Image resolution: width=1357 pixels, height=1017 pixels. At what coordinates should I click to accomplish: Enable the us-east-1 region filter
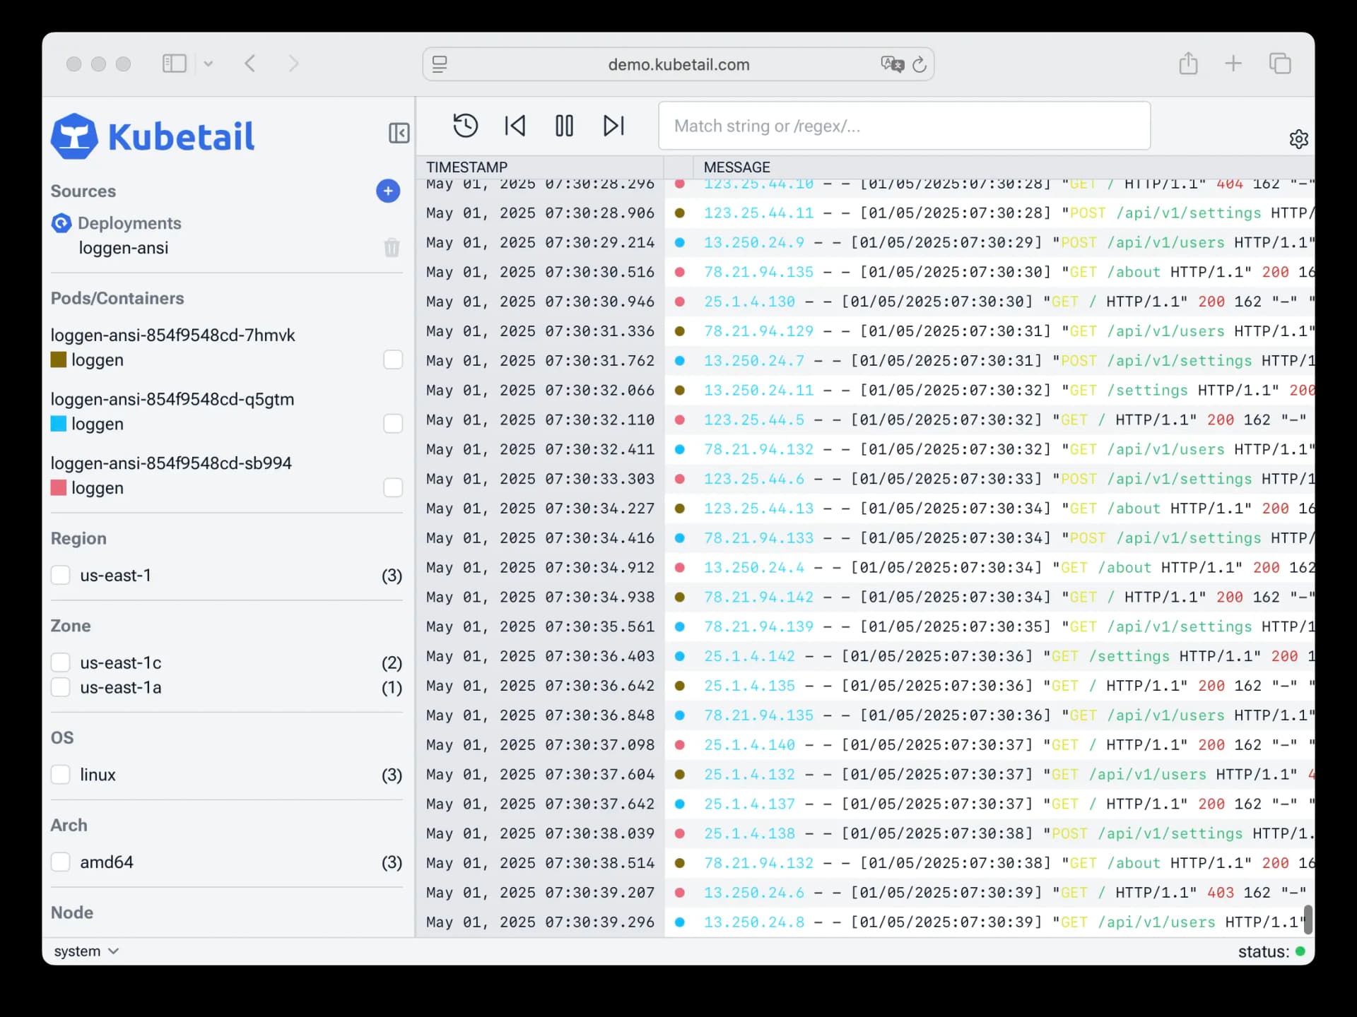coord(61,575)
